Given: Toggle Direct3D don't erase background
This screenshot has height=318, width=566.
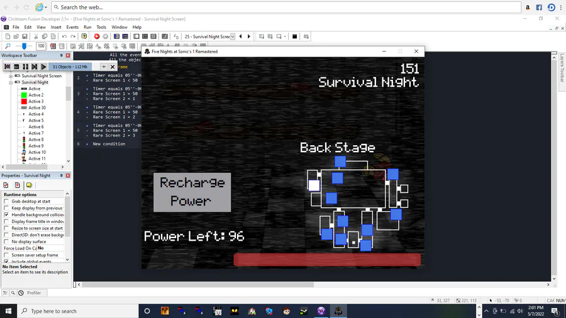Looking at the screenshot, I should (6, 234).
